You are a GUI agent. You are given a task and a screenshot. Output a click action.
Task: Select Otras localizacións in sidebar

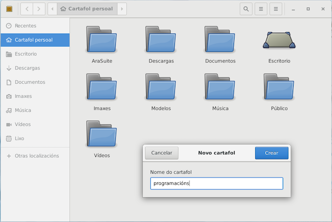click(36, 156)
